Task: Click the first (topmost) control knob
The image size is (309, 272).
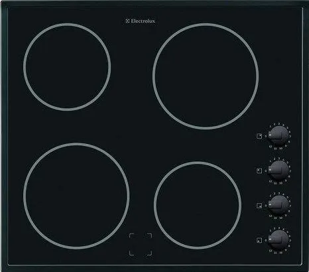Action: [x=278, y=136]
